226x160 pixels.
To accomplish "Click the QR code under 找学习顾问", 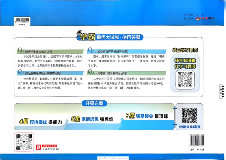I will click(x=185, y=80).
